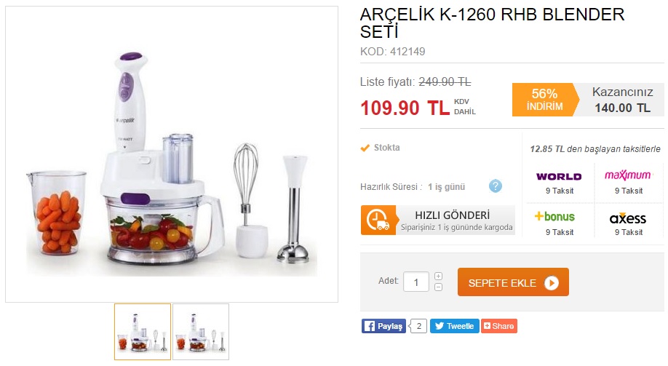Click the Axess card logo

[627, 218]
